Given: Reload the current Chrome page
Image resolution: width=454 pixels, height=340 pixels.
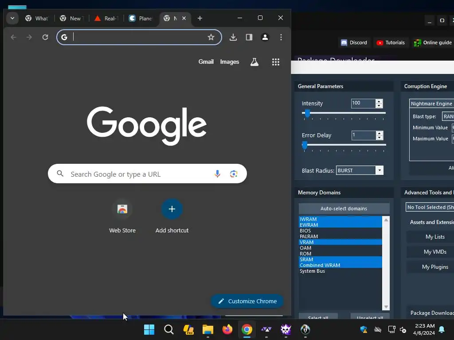Looking at the screenshot, I should pos(45,37).
